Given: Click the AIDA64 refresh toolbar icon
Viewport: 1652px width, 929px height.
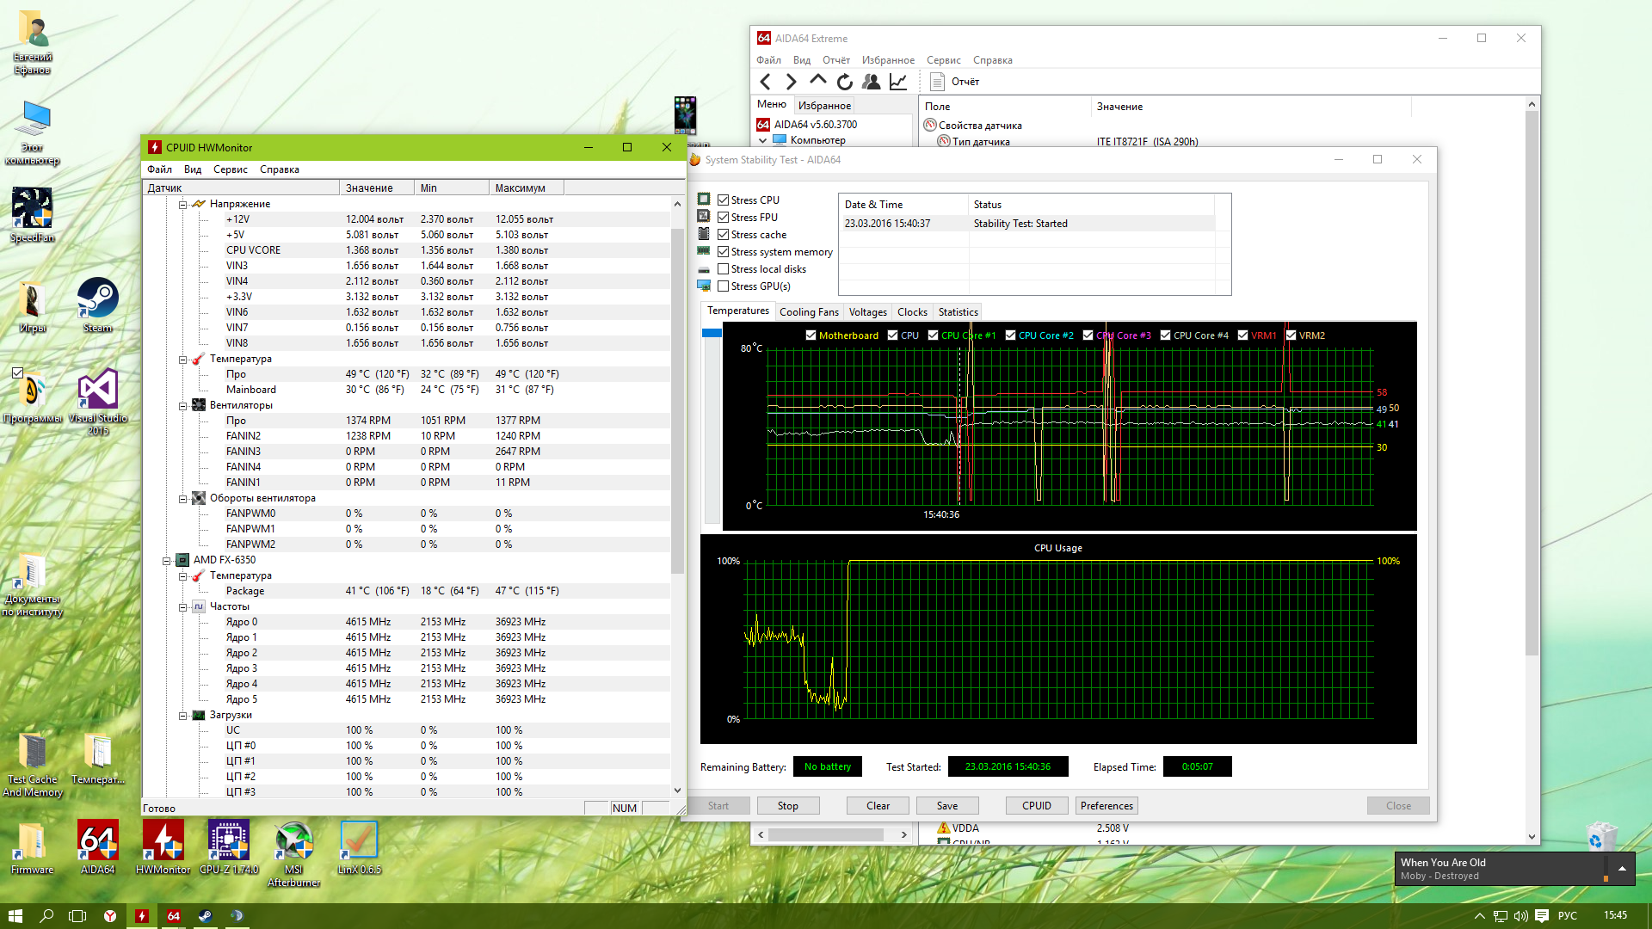Looking at the screenshot, I should click(844, 82).
